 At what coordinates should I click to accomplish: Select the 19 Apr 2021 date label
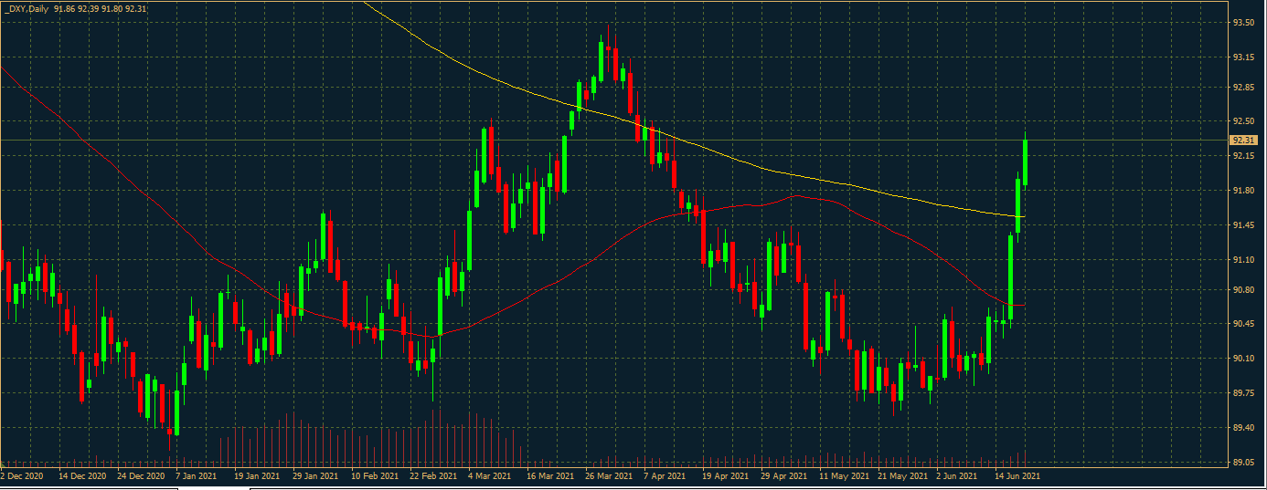click(x=725, y=476)
